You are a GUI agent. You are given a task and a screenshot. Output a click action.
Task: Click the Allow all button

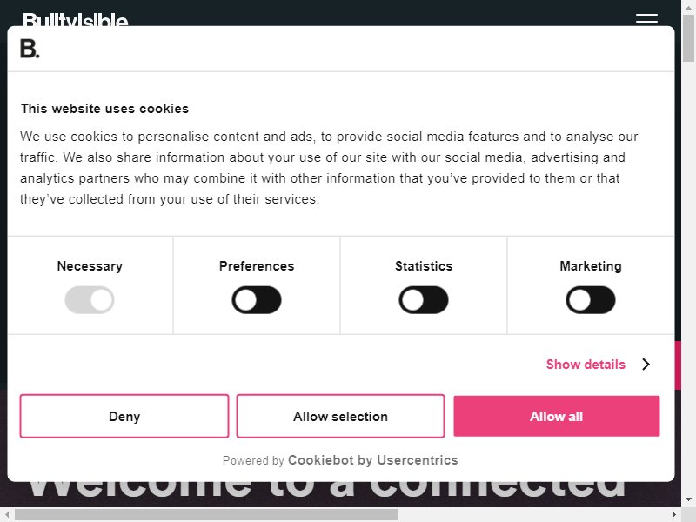(557, 416)
